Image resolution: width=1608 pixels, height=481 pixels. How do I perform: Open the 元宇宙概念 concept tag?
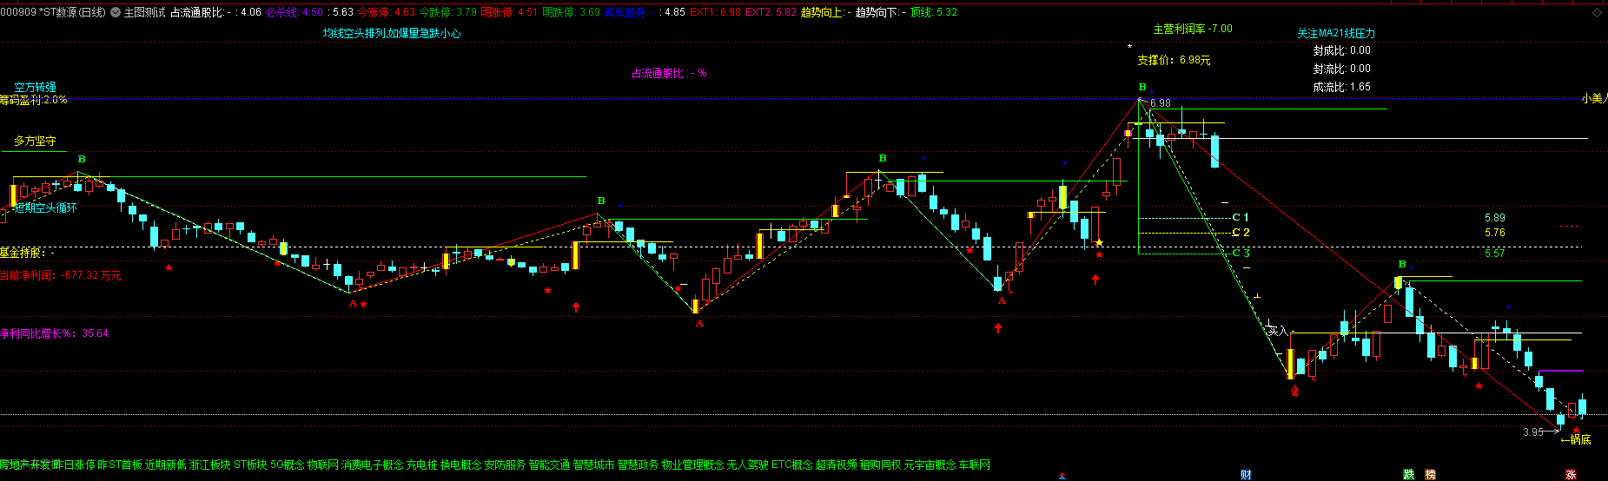click(x=930, y=465)
